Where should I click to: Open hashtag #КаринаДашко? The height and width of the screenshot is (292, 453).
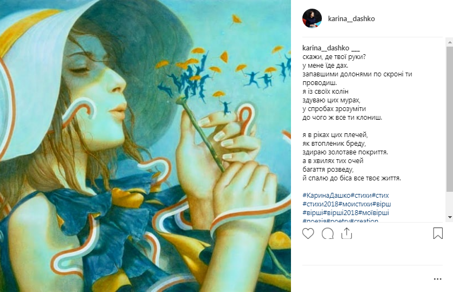[x=326, y=195]
